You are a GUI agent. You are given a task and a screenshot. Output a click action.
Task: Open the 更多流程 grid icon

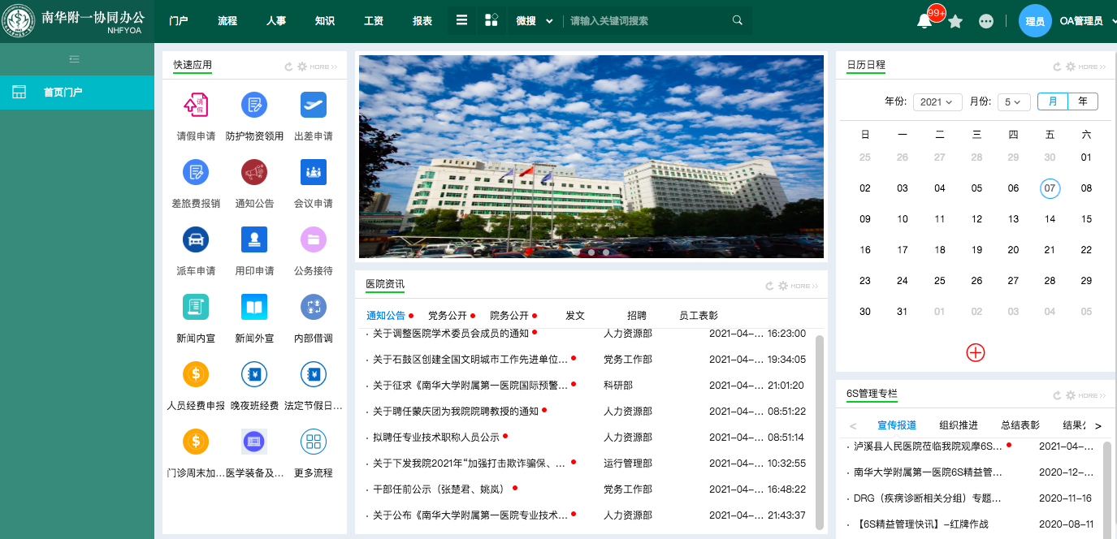[x=313, y=442]
